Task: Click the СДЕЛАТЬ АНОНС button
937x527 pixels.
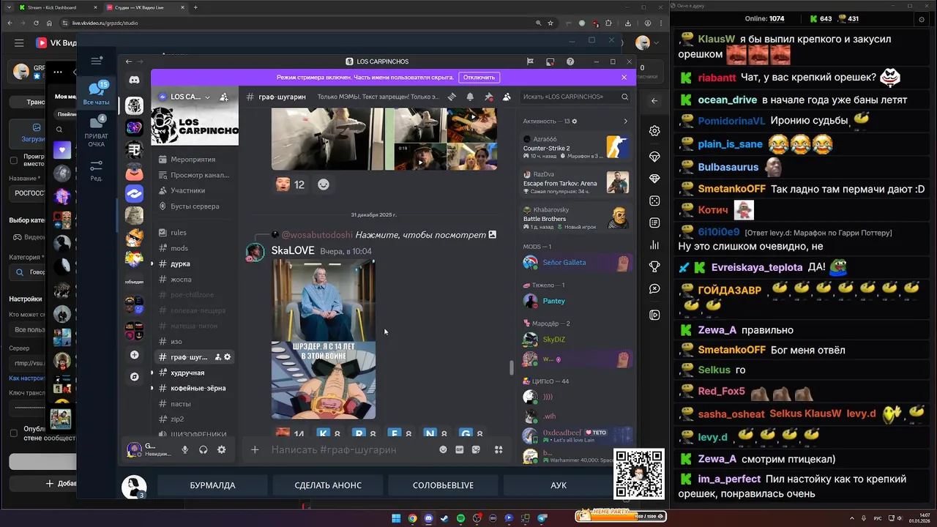Action: 328,485
